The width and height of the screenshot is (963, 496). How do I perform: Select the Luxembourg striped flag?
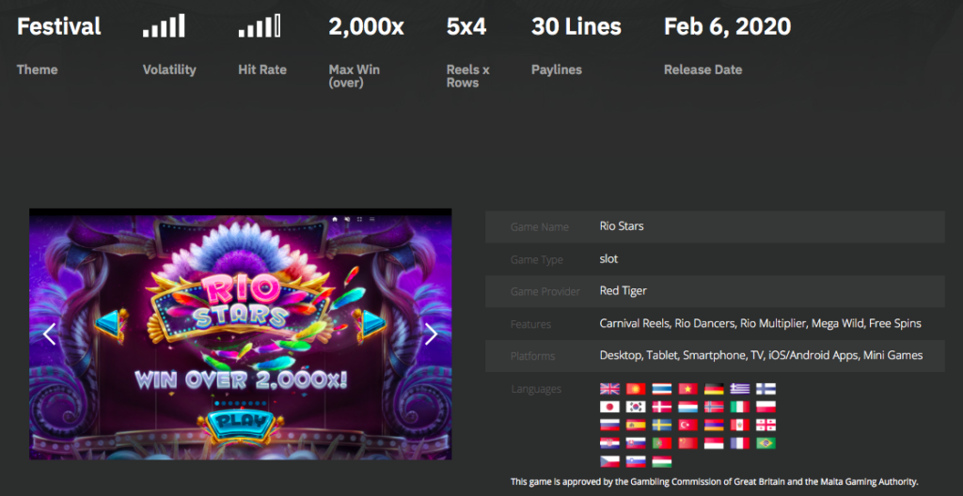click(x=687, y=407)
